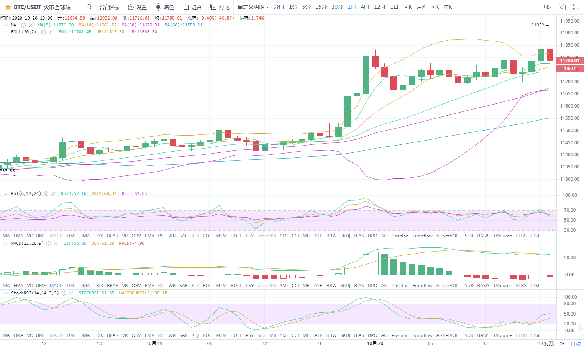Screen dimensions: 584x350
Task: Collapse the MACD panel chevron
Action: 6,244
